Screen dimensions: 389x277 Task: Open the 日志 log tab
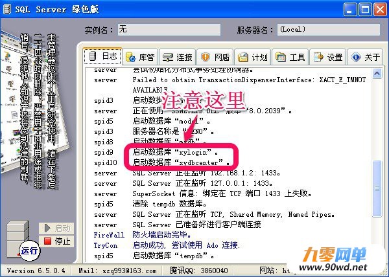102,56
